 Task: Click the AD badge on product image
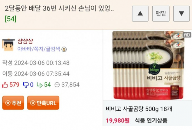point(187,35)
